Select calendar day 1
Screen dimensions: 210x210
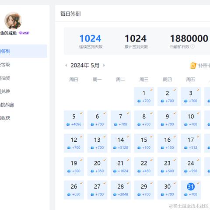[x=144, y=96]
